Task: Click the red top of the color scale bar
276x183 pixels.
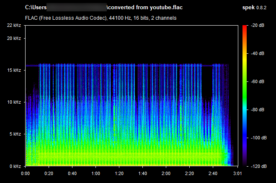Action: [x=245, y=28]
